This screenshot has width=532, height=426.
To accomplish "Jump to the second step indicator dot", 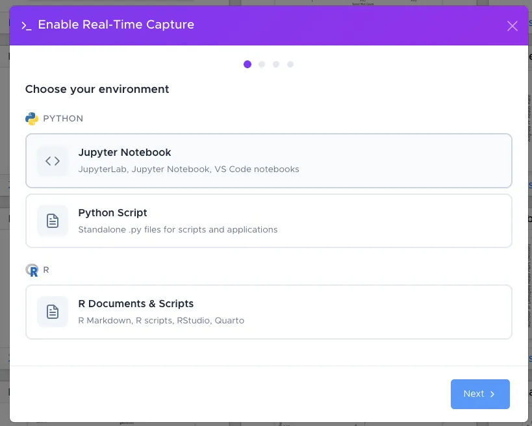I will 262,64.
